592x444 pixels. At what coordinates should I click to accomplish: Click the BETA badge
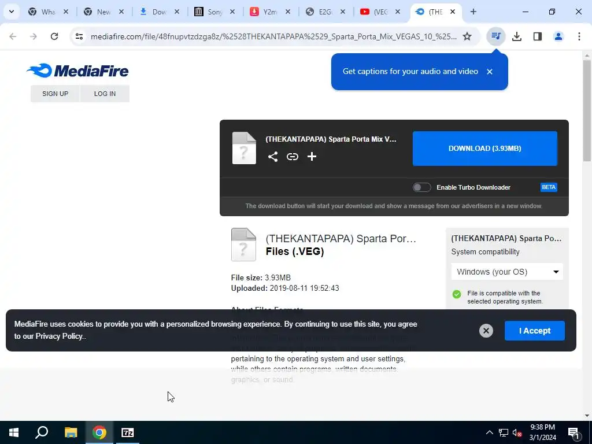[549, 187]
